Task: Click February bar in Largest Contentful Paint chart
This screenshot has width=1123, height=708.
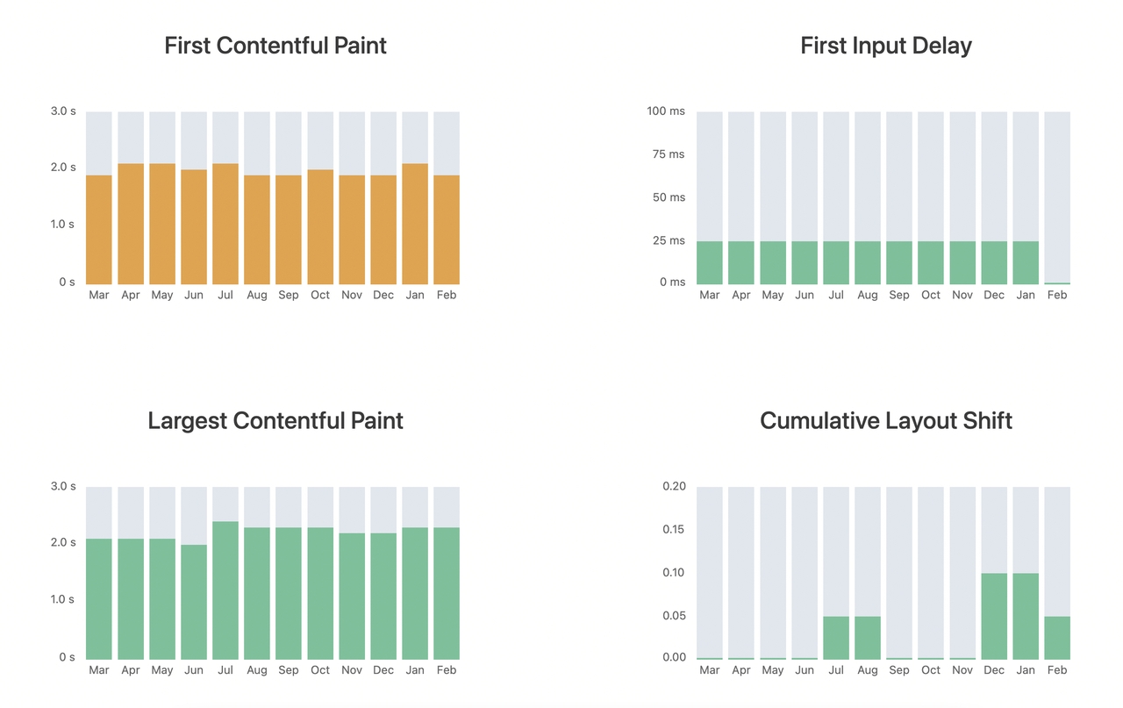Action: pyautogui.click(x=447, y=593)
